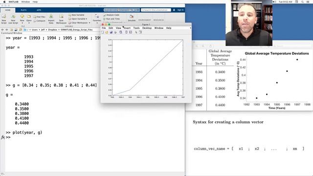The width and height of the screenshot is (313, 176).
Task: Click the fx function browser icon
Action: (3, 137)
